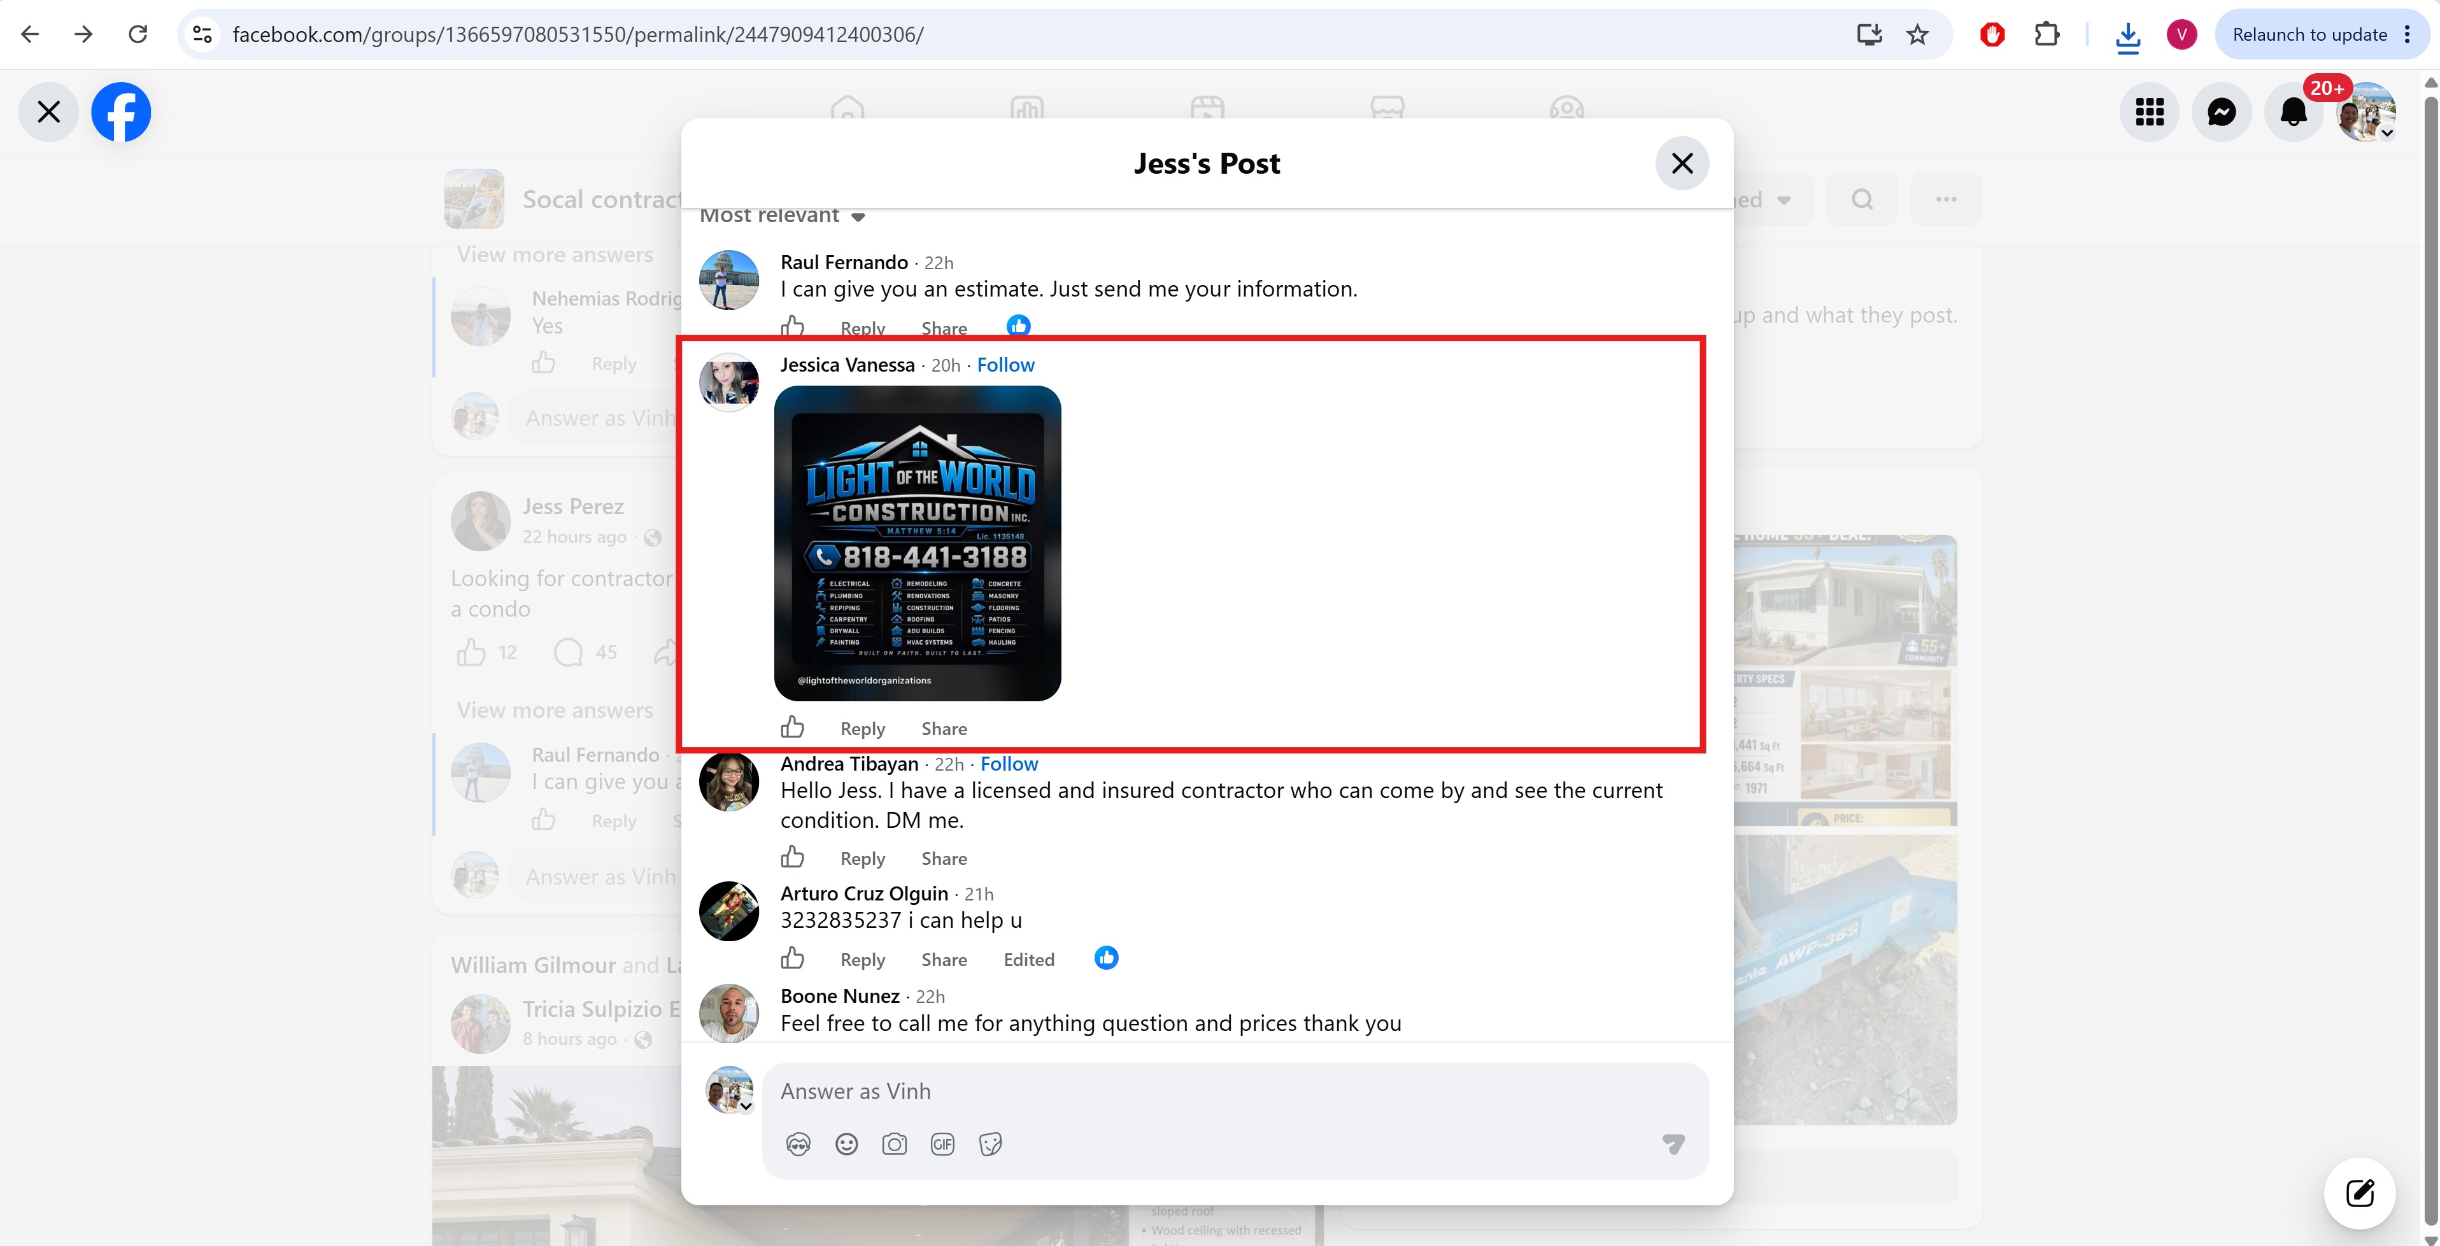This screenshot has height=1246, width=2440.
Task: Close the permalink view with the top-left X
Action: click(49, 112)
